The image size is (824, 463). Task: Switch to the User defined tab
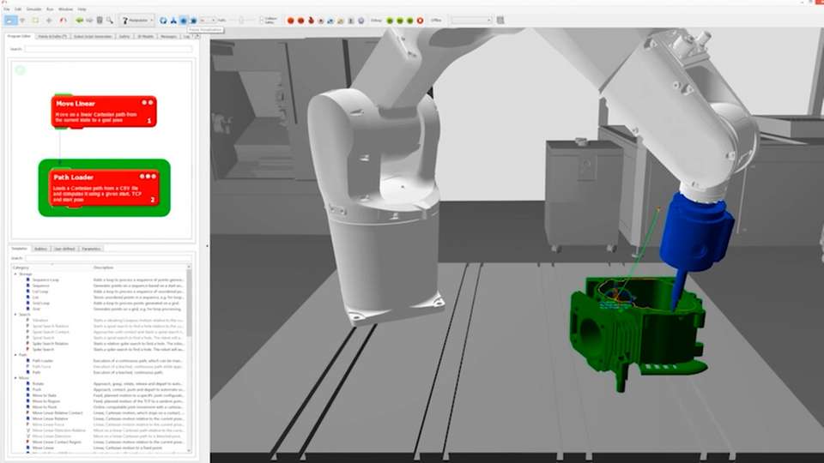tap(64, 249)
